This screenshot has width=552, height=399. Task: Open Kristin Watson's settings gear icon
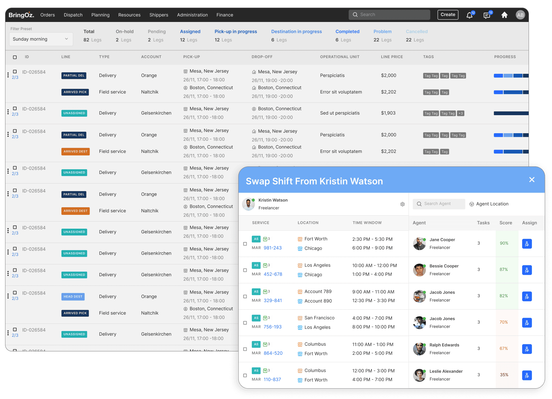tap(402, 204)
